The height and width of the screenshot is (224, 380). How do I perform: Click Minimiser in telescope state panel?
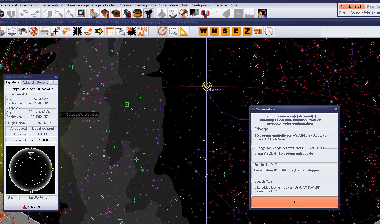(x=31, y=207)
